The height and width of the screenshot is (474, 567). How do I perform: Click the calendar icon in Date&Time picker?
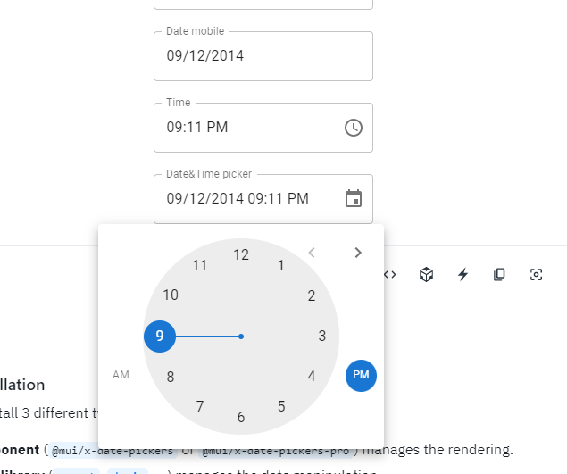pos(354,198)
